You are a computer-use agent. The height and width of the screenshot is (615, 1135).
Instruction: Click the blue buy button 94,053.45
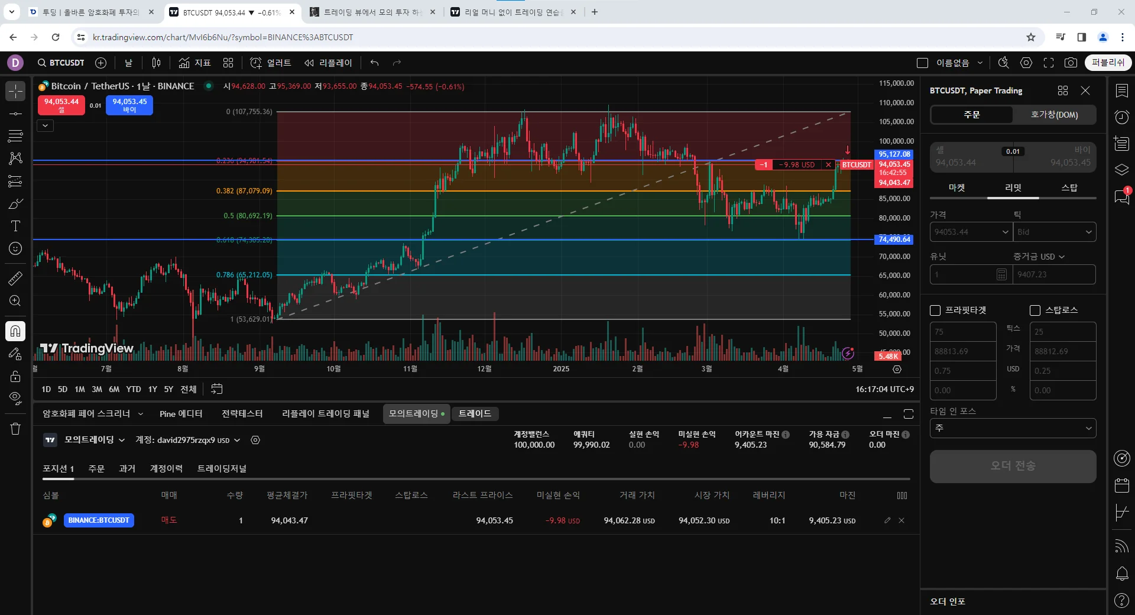[x=129, y=105]
